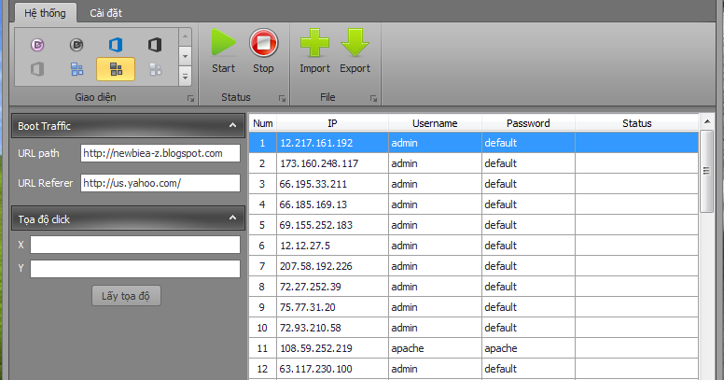
Task: Select row with IP 12.217.161.192
Action: 473,143
